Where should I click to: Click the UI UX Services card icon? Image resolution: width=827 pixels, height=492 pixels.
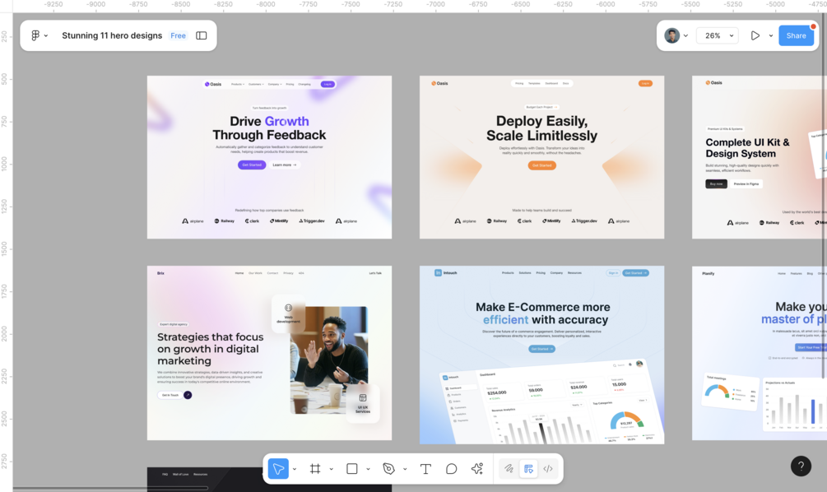click(x=363, y=398)
